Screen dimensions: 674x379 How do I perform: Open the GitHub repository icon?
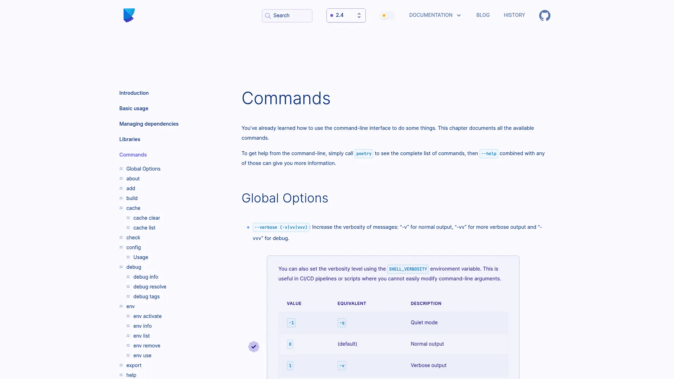[x=544, y=15]
